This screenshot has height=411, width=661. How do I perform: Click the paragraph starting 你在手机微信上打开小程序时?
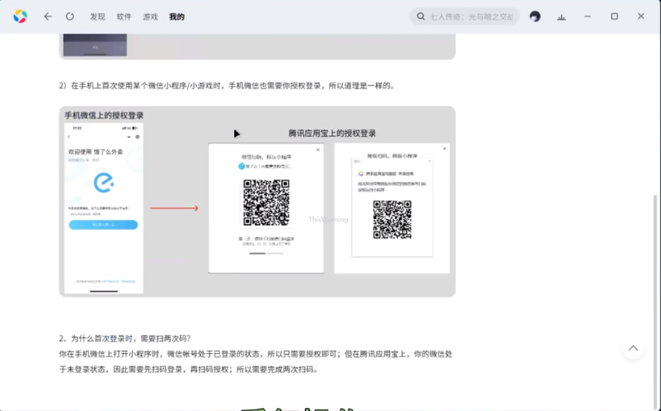(255, 362)
